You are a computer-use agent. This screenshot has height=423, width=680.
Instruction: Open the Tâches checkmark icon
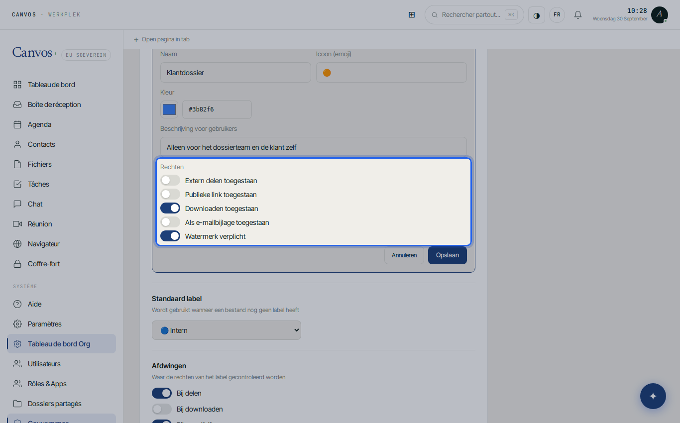tap(17, 184)
